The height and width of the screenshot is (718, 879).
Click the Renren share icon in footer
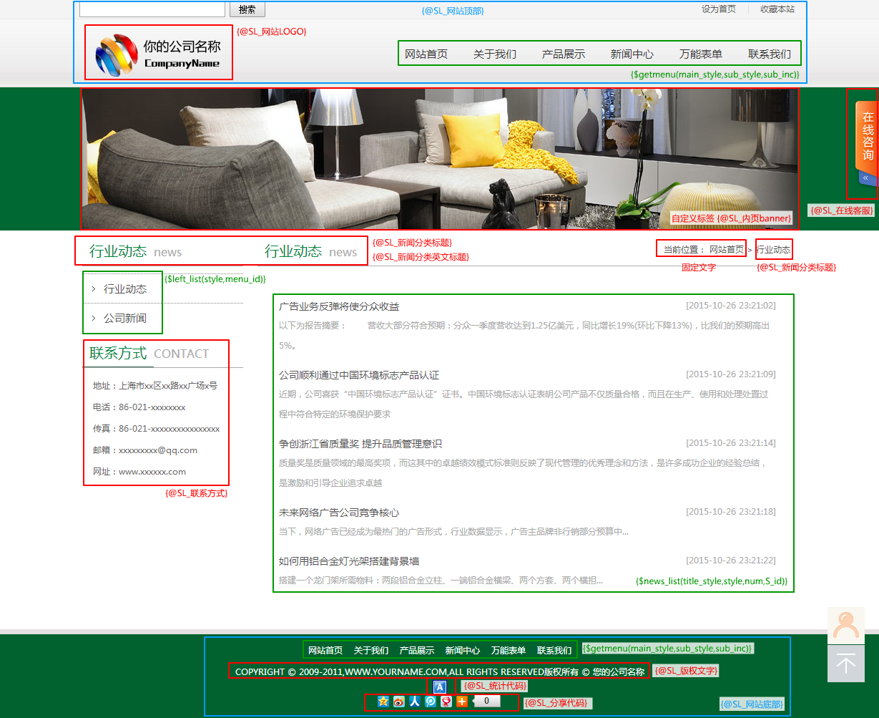click(x=415, y=702)
